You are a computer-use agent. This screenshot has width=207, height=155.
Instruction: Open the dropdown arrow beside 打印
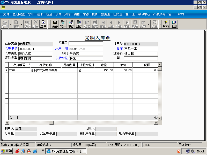[x=10, y=24]
